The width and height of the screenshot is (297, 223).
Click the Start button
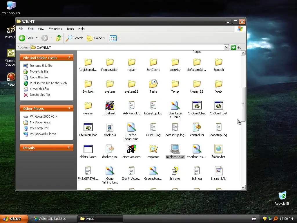point(14,219)
